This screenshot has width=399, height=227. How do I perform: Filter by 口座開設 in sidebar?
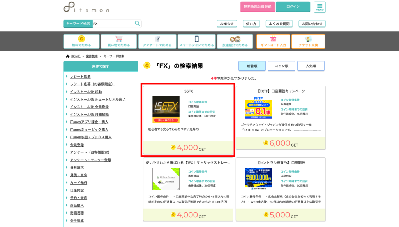[77, 190]
